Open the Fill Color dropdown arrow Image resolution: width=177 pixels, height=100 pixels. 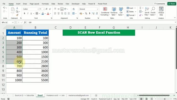(x=45, y=14)
